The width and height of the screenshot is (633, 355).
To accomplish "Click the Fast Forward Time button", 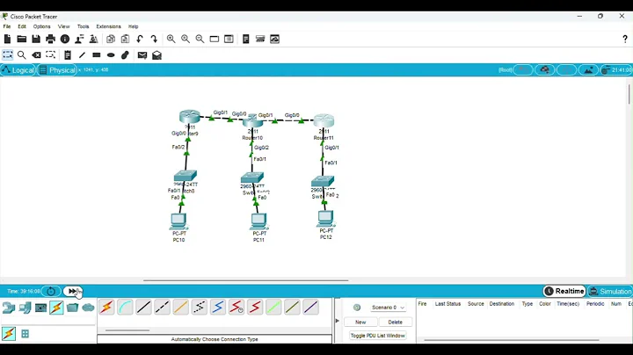I will click(73, 291).
